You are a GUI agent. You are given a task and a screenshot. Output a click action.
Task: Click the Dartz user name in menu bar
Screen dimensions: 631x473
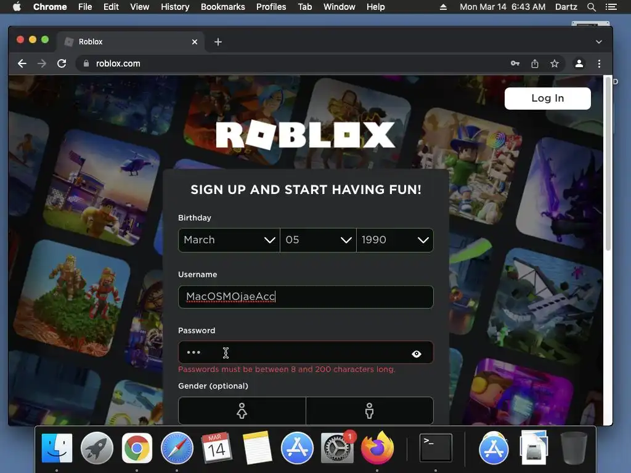click(566, 7)
